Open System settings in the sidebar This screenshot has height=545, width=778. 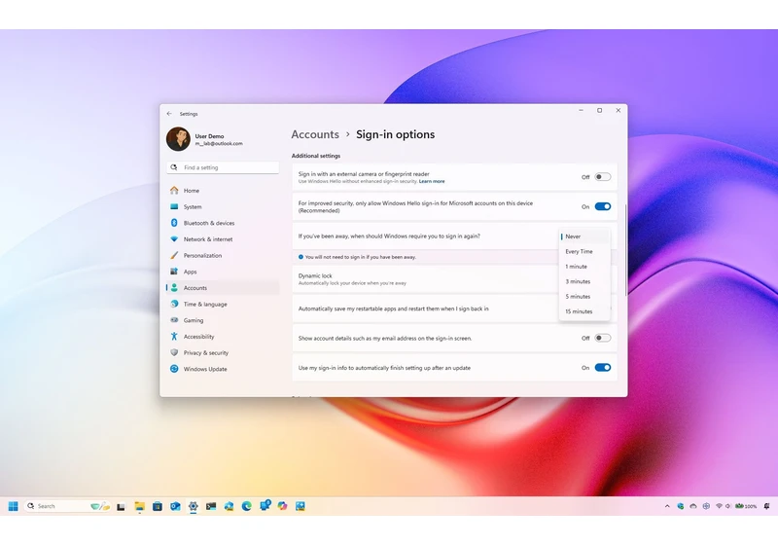point(223,206)
